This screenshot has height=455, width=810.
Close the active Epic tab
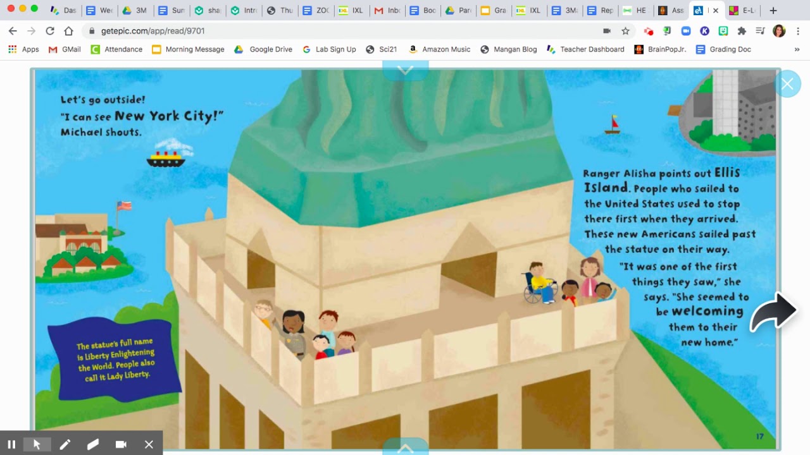coord(716,10)
